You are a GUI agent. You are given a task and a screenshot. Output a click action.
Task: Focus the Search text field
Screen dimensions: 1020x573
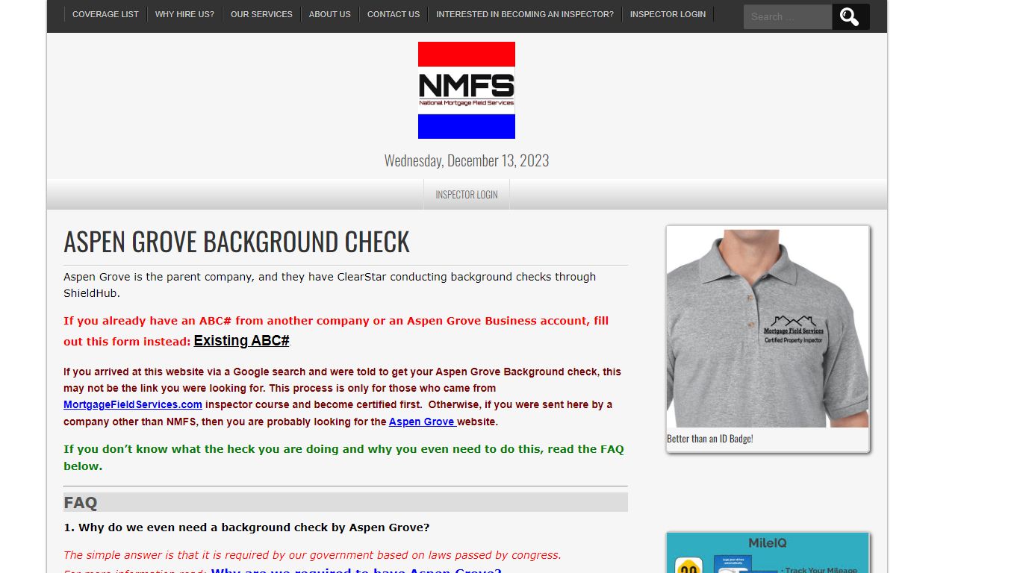(x=788, y=16)
